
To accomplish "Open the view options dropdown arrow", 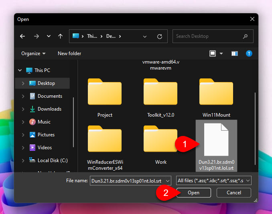I will point(221,53).
